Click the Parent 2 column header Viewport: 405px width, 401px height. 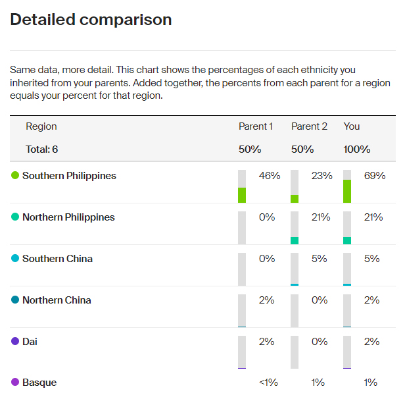coord(309,126)
